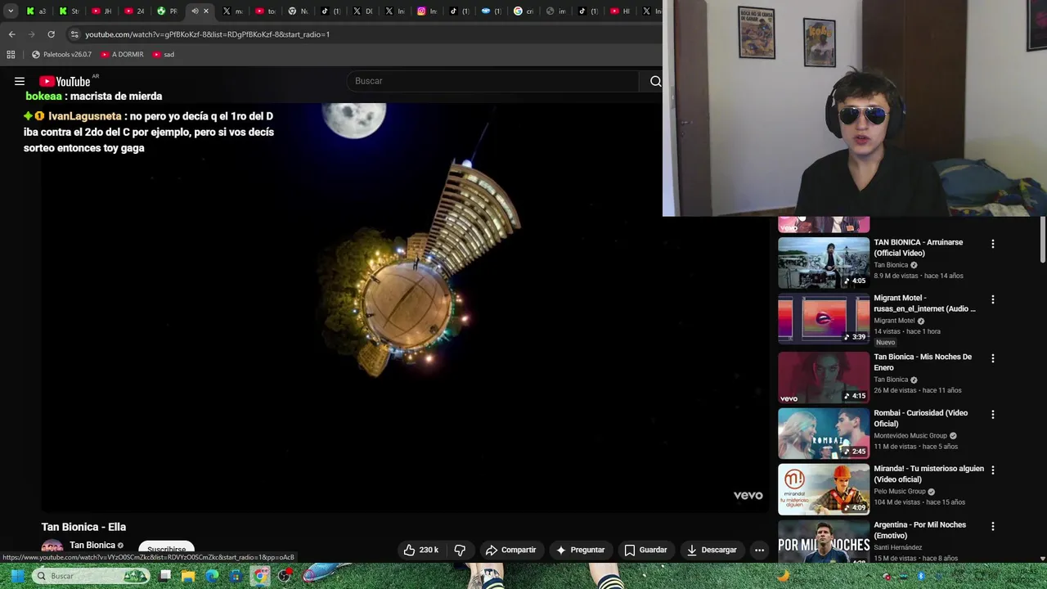Viewport: 1047px width, 589px height.
Task: Click the taskbar Buscar search box
Action: click(x=92, y=576)
